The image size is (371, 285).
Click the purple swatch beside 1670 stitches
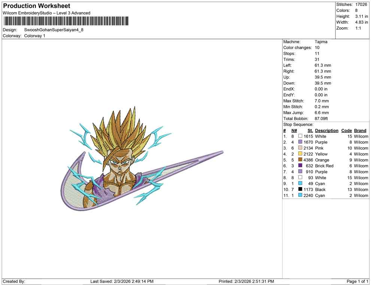pos(300,142)
